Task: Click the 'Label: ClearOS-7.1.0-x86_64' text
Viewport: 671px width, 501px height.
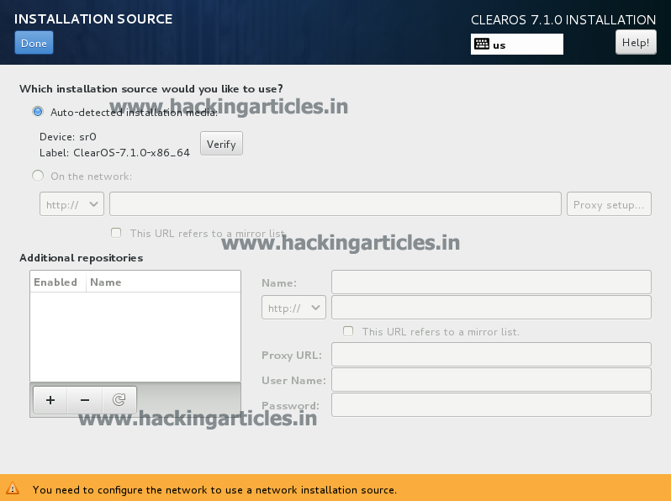Action: tap(114, 153)
